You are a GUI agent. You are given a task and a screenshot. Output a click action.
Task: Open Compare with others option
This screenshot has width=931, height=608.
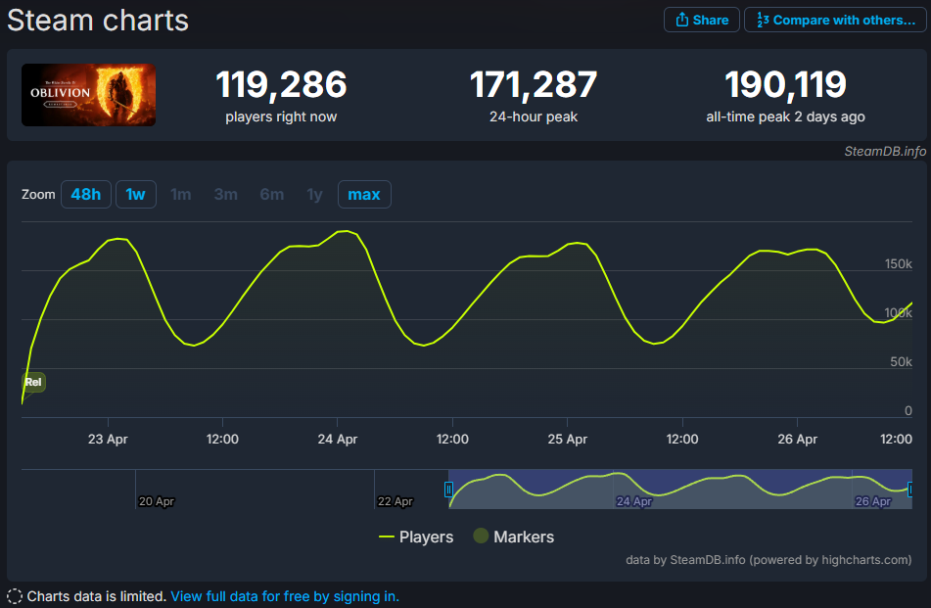(835, 20)
